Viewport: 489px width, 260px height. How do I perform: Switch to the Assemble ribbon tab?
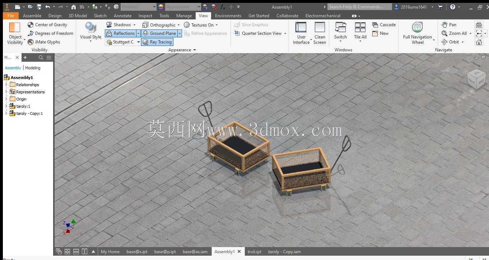[32, 16]
